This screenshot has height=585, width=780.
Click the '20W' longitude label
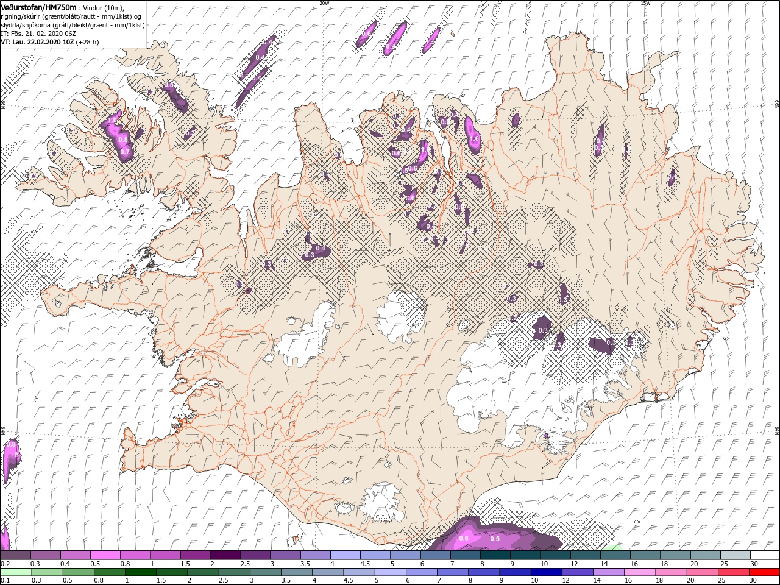coord(324,3)
